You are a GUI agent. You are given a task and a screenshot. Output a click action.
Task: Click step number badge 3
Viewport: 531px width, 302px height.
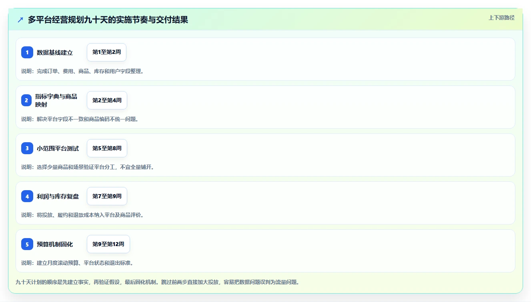point(27,148)
